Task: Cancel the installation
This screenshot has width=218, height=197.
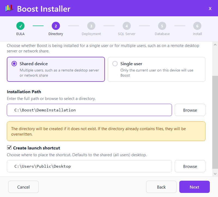Action: point(23,187)
